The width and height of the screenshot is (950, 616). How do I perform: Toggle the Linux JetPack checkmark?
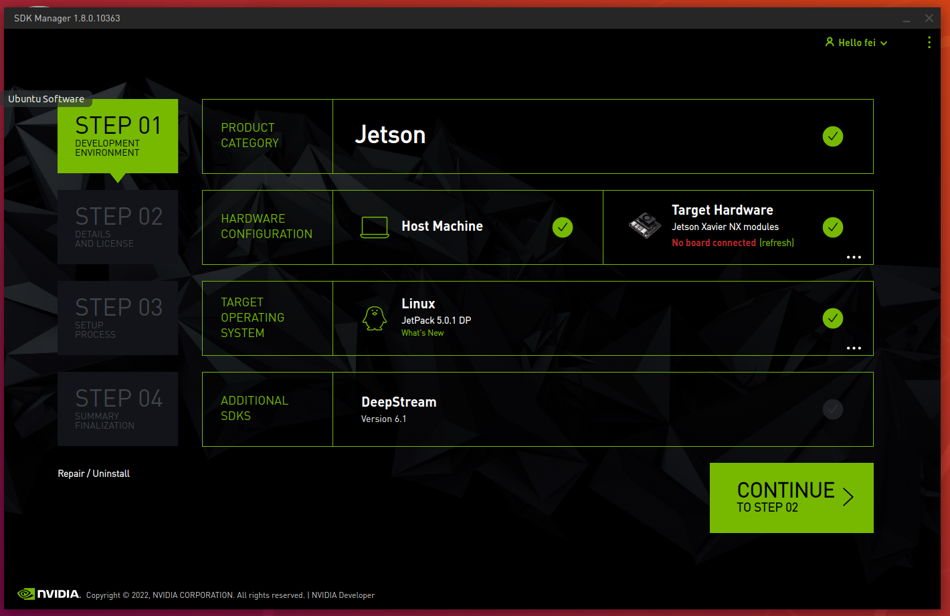832,318
